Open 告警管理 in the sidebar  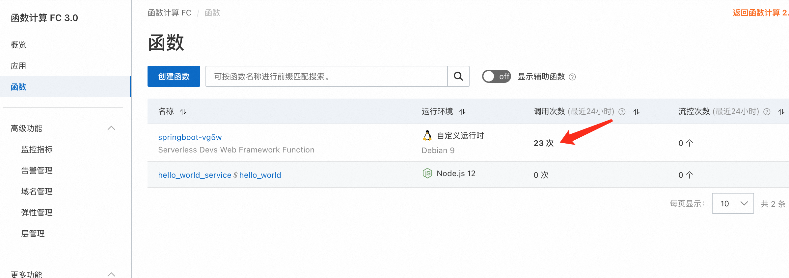point(37,170)
